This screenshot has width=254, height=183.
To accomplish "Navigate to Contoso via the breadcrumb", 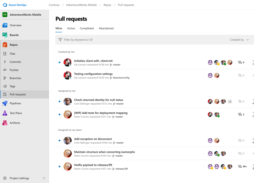I will (x=54, y=5).
